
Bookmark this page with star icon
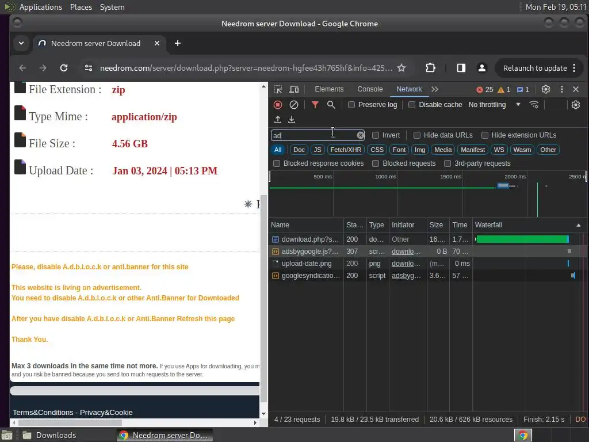401,68
